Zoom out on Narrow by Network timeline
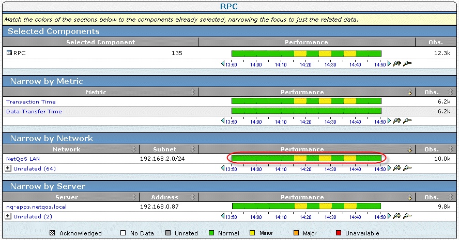Viewport: 459px width, 240px height. [407, 168]
